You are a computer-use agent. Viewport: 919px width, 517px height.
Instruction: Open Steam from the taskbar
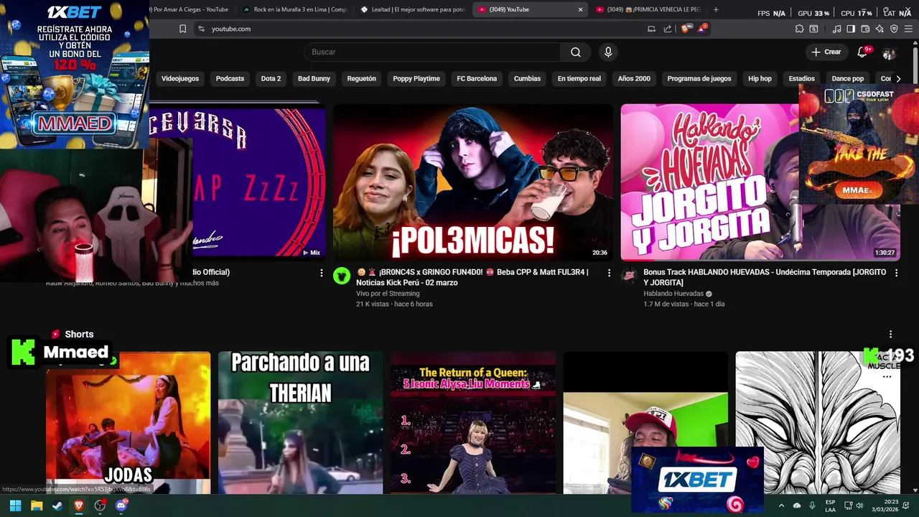pyautogui.click(x=57, y=506)
